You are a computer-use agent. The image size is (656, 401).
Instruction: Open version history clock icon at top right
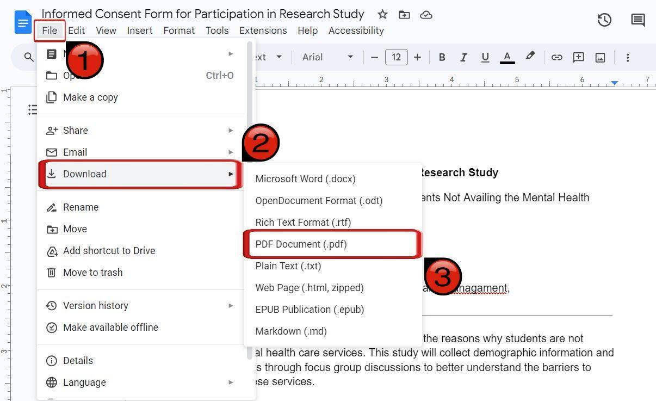pos(604,20)
